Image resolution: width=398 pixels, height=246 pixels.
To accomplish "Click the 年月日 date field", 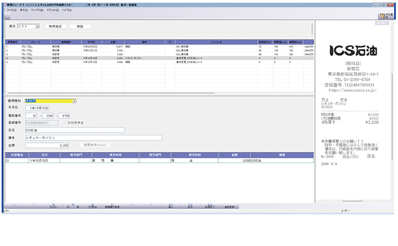I will (40, 107).
